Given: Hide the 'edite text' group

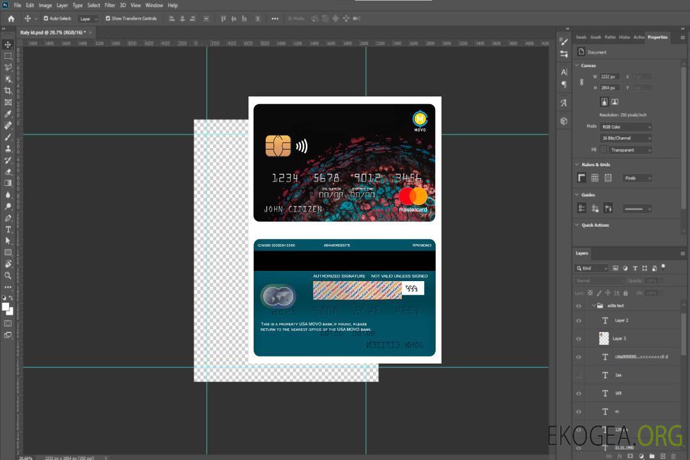Looking at the screenshot, I should 579,306.
